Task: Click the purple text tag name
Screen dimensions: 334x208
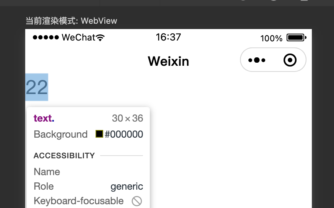Action: pos(44,118)
